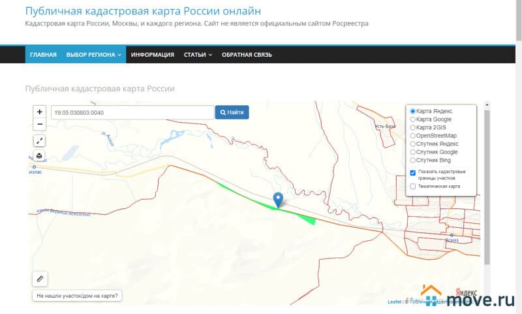Uncheck Показать кадастровые границы участков

click(x=413, y=172)
